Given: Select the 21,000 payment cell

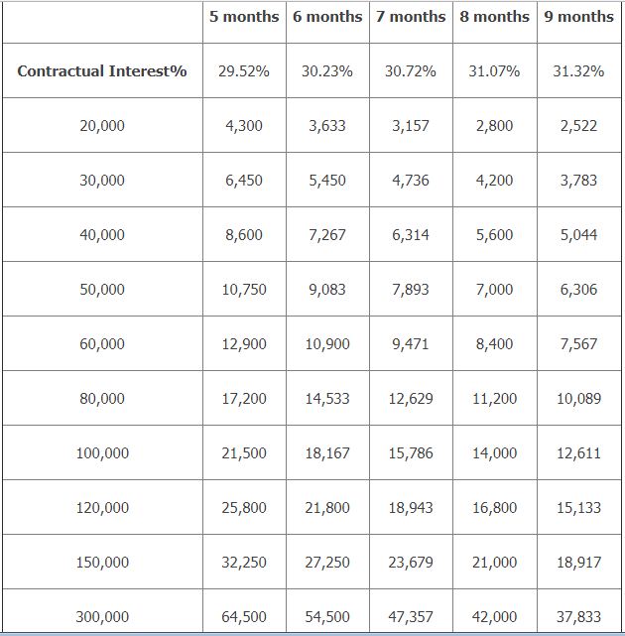Looking at the screenshot, I should pyautogui.click(x=494, y=563).
